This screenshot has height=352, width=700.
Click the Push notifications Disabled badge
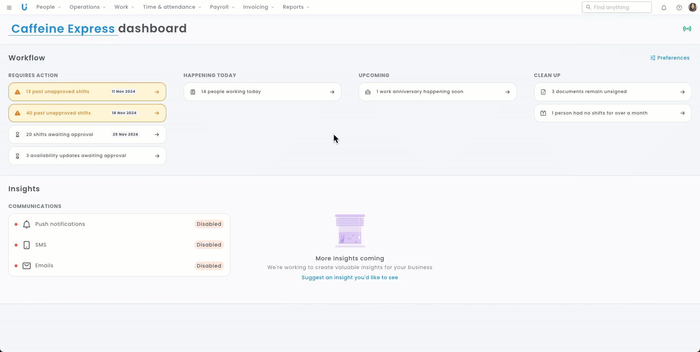[209, 224]
